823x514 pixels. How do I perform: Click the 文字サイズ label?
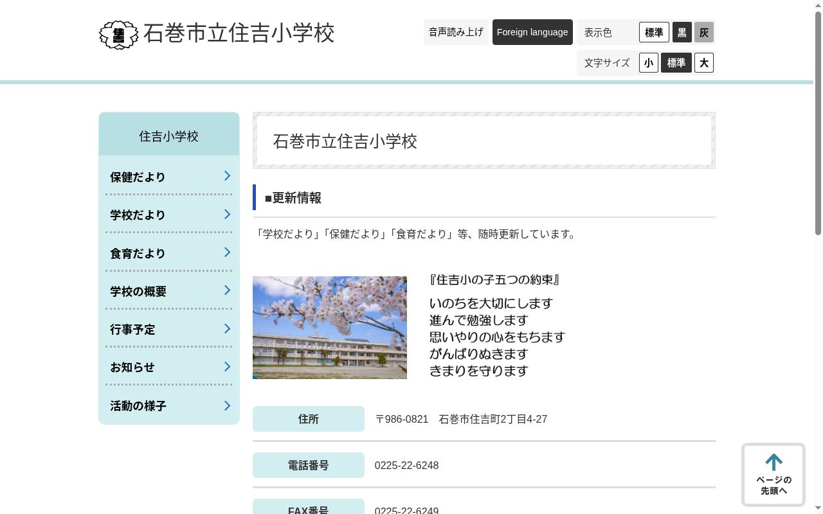pos(607,63)
